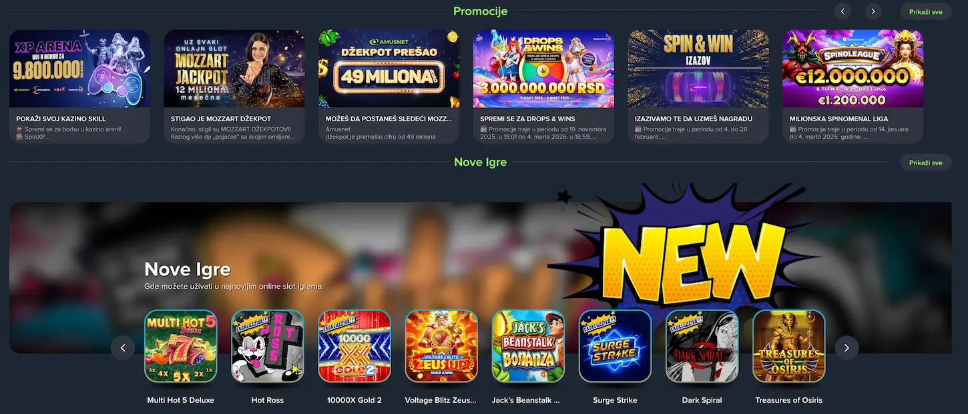Select Treasures of Osiris game icon
The width and height of the screenshot is (968, 414).
788,346
